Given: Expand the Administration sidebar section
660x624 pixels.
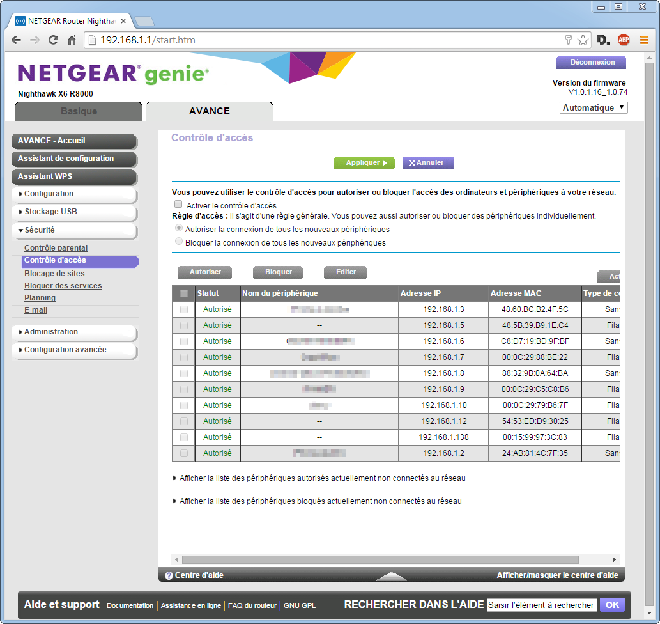Looking at the screenshot, I should point(73,332).
